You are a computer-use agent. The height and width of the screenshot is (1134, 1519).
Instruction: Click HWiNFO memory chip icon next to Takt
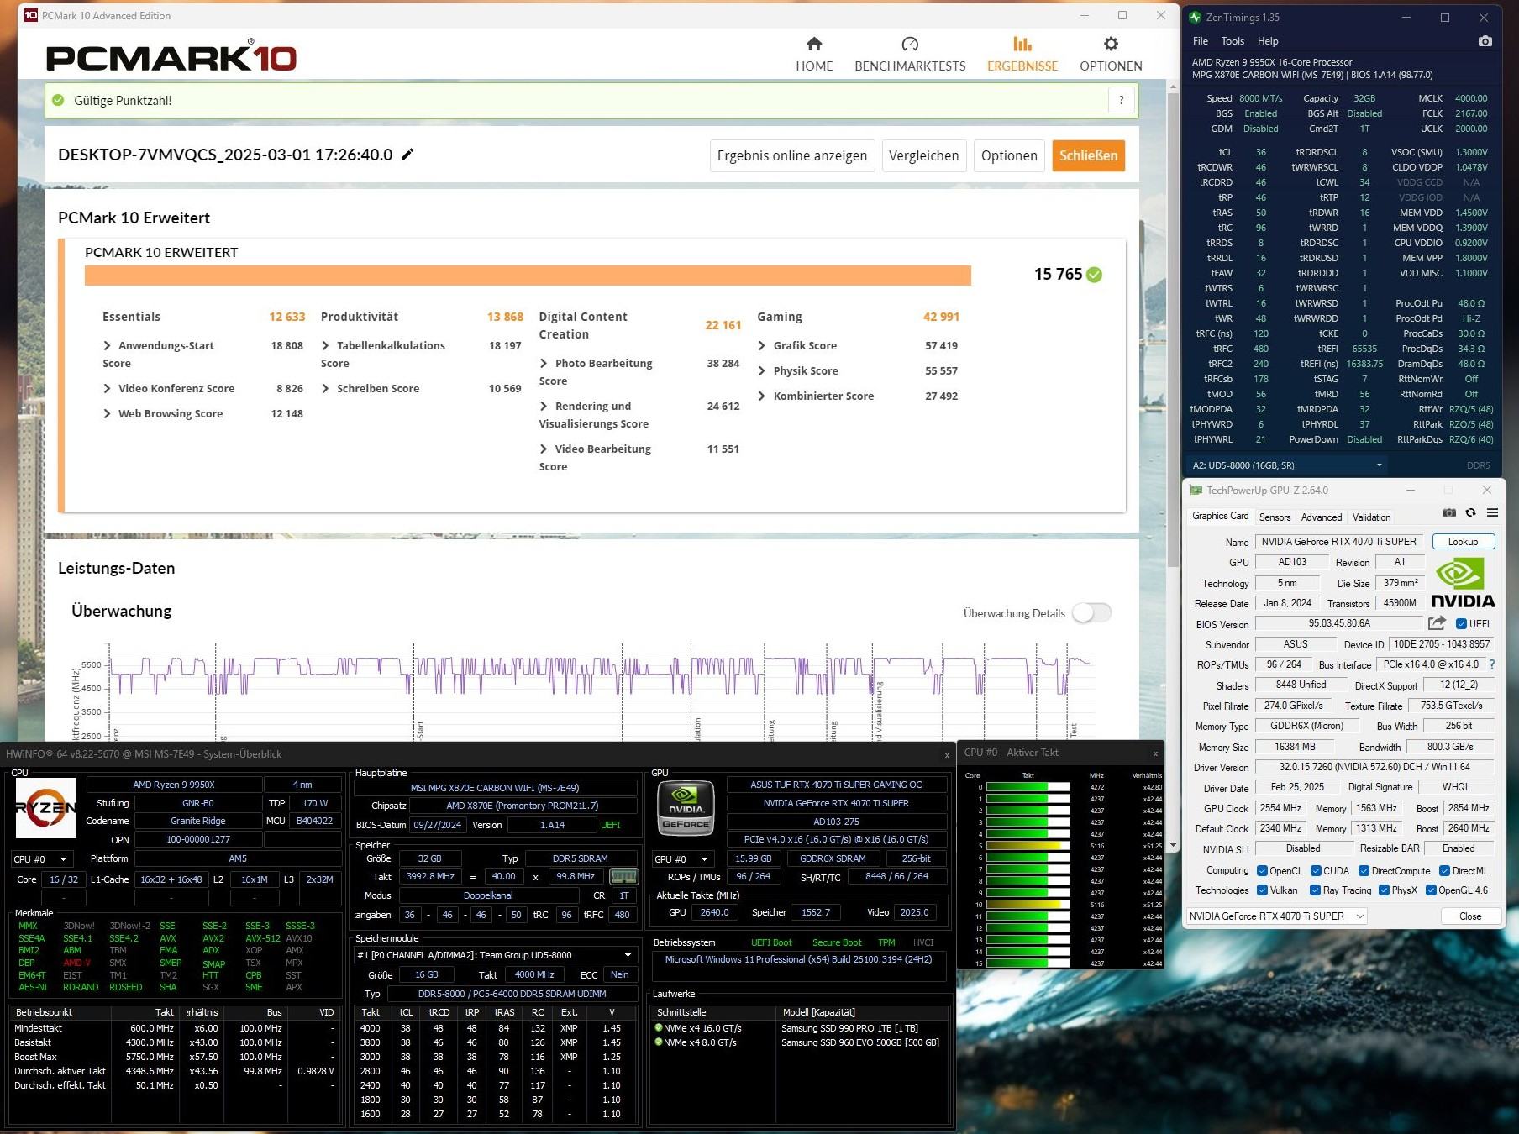click(x=623, y=876)
